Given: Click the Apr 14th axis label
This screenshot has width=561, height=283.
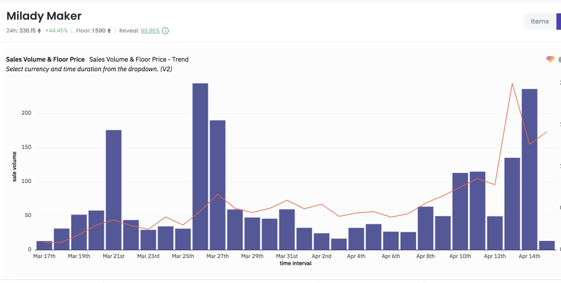Looking at the screenshot, I should pos(529,256).
